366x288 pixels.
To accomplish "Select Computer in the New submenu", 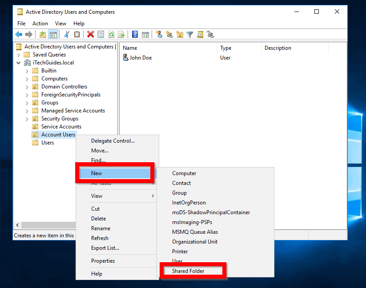I will [215, 173].
